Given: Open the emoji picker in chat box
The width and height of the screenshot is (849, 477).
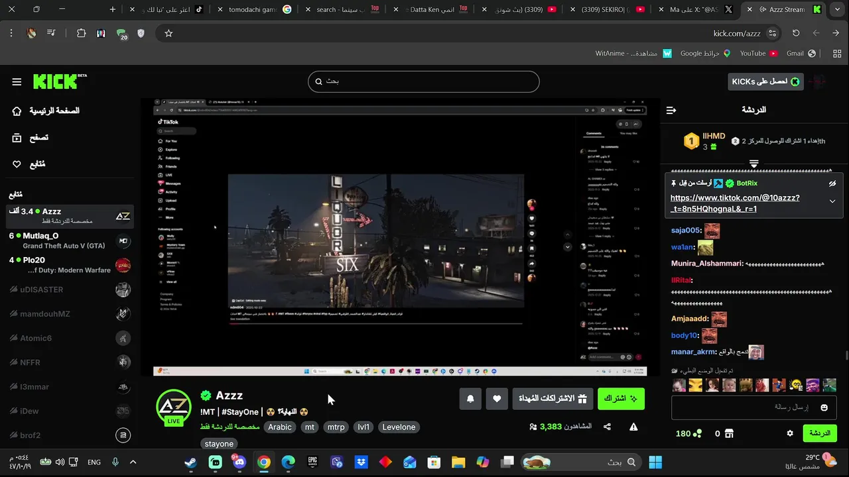Looking at the screenshot, I should 824,407.
